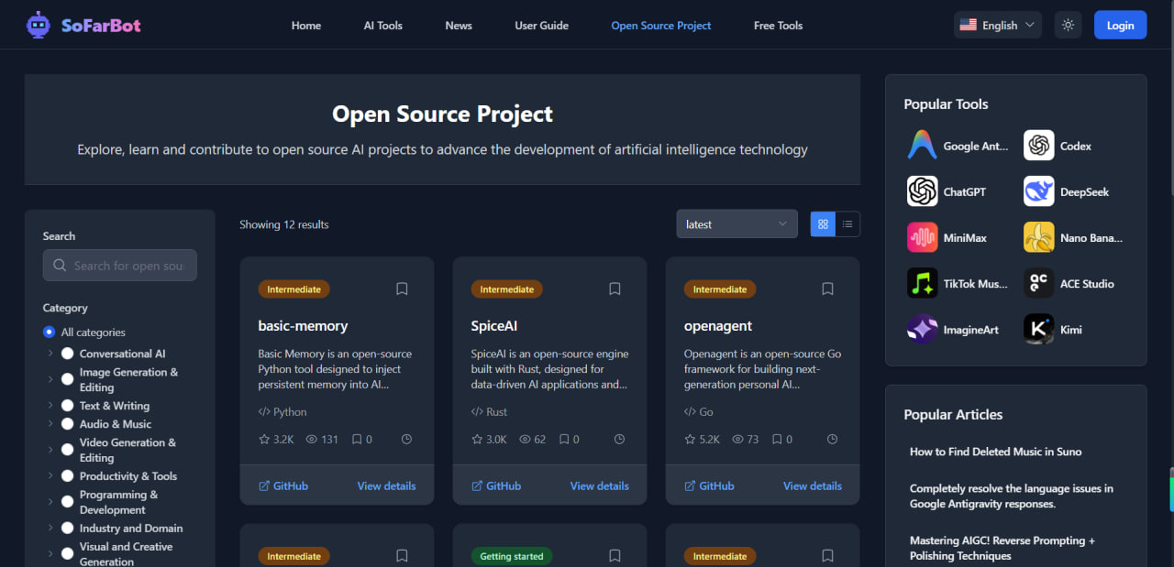Select the Programming & Development radio
Screen dimensions: 1174x567
coord(67,502)
